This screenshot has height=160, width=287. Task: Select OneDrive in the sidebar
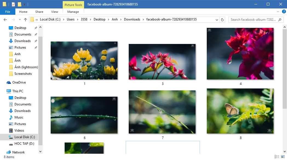[x=19, y=82]
